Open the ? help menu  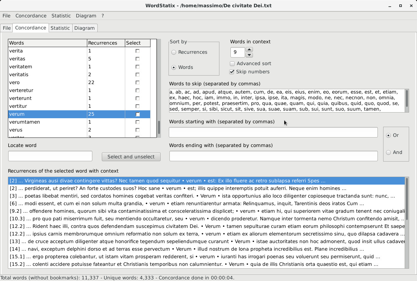pos(103,16)
